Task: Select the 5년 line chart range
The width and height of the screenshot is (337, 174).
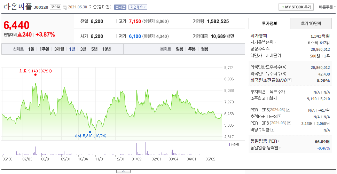Action: [x=94, y=49]
